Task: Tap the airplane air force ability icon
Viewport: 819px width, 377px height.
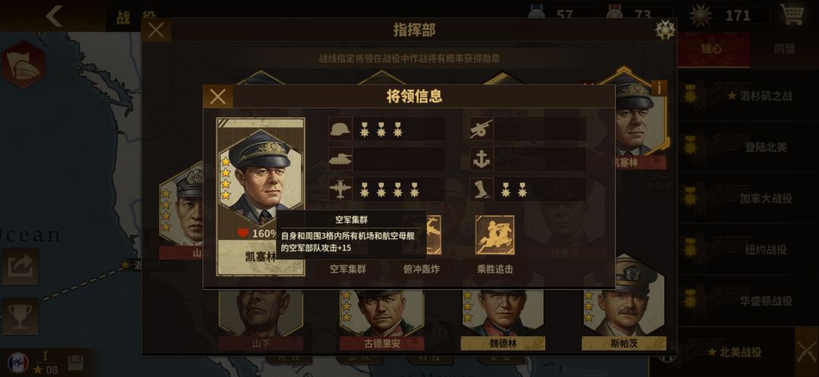Action: click(340, 189)
